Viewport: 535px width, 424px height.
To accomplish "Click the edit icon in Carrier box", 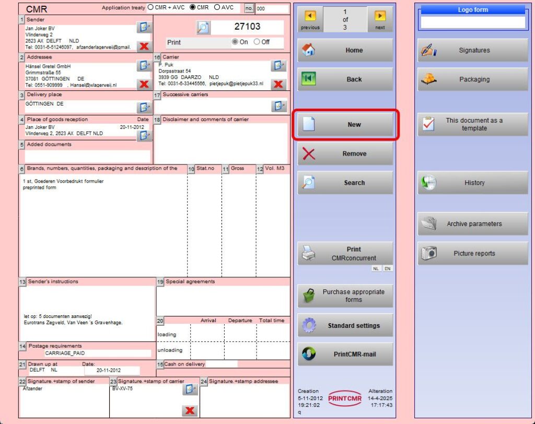I will click(279, 66).
